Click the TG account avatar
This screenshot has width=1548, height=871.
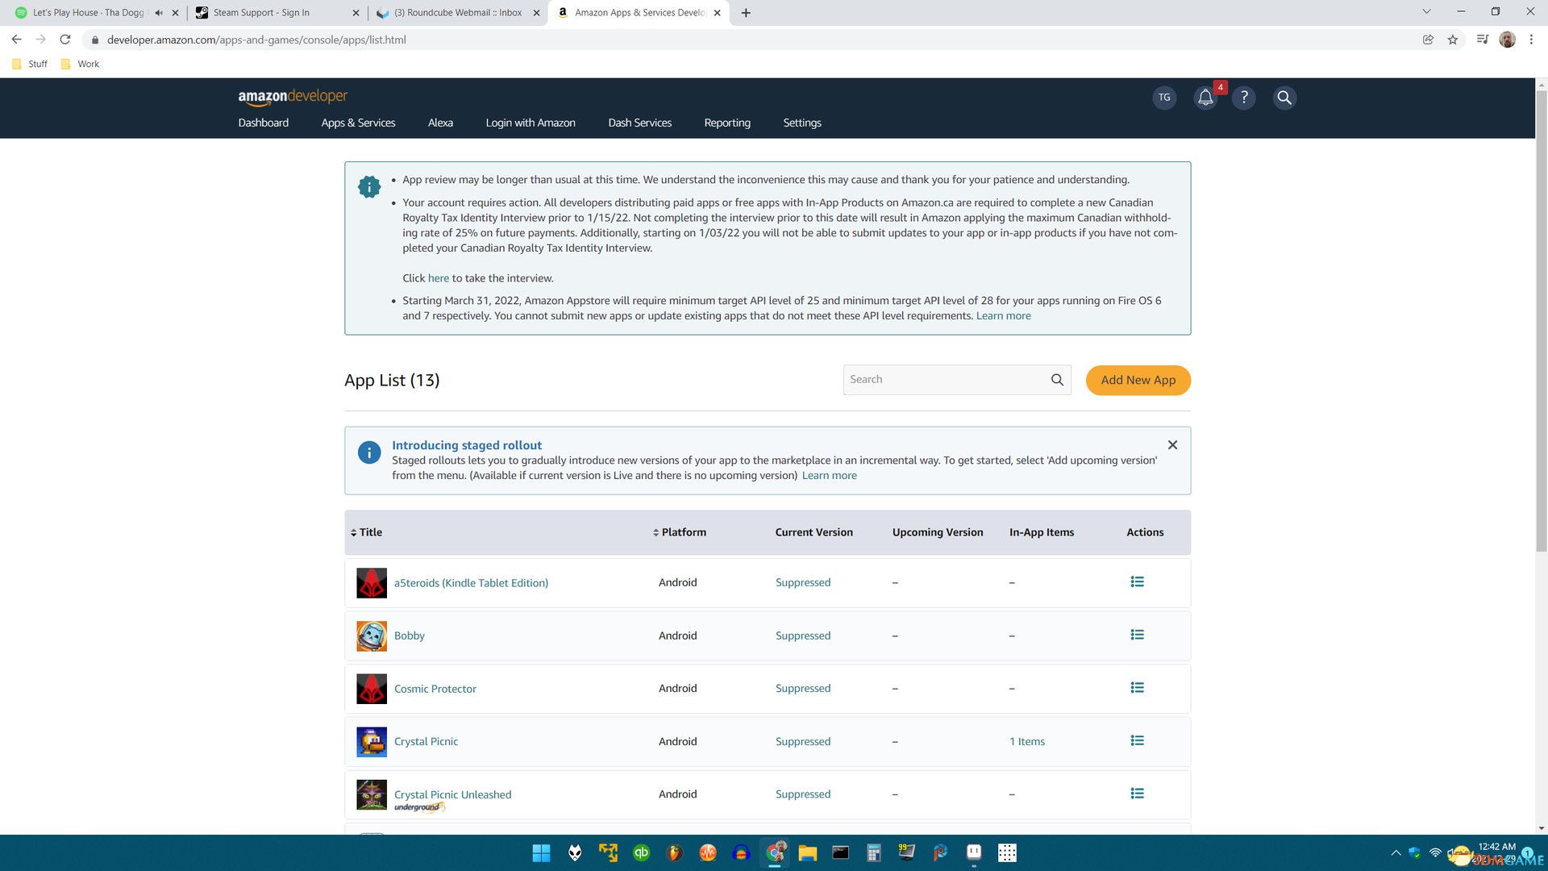pyautogui.click(x=1164, y=98)
